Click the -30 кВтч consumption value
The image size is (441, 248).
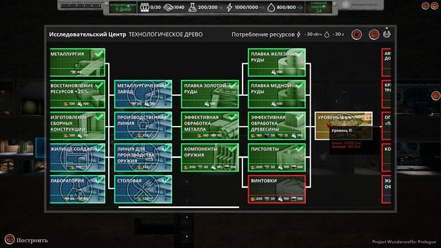[x=313, y=34]
